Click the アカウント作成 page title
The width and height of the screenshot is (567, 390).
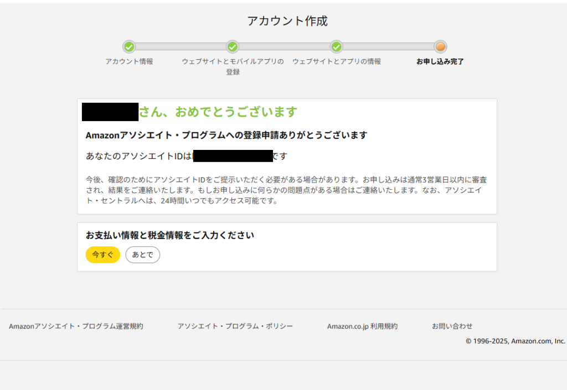[287, 21]
